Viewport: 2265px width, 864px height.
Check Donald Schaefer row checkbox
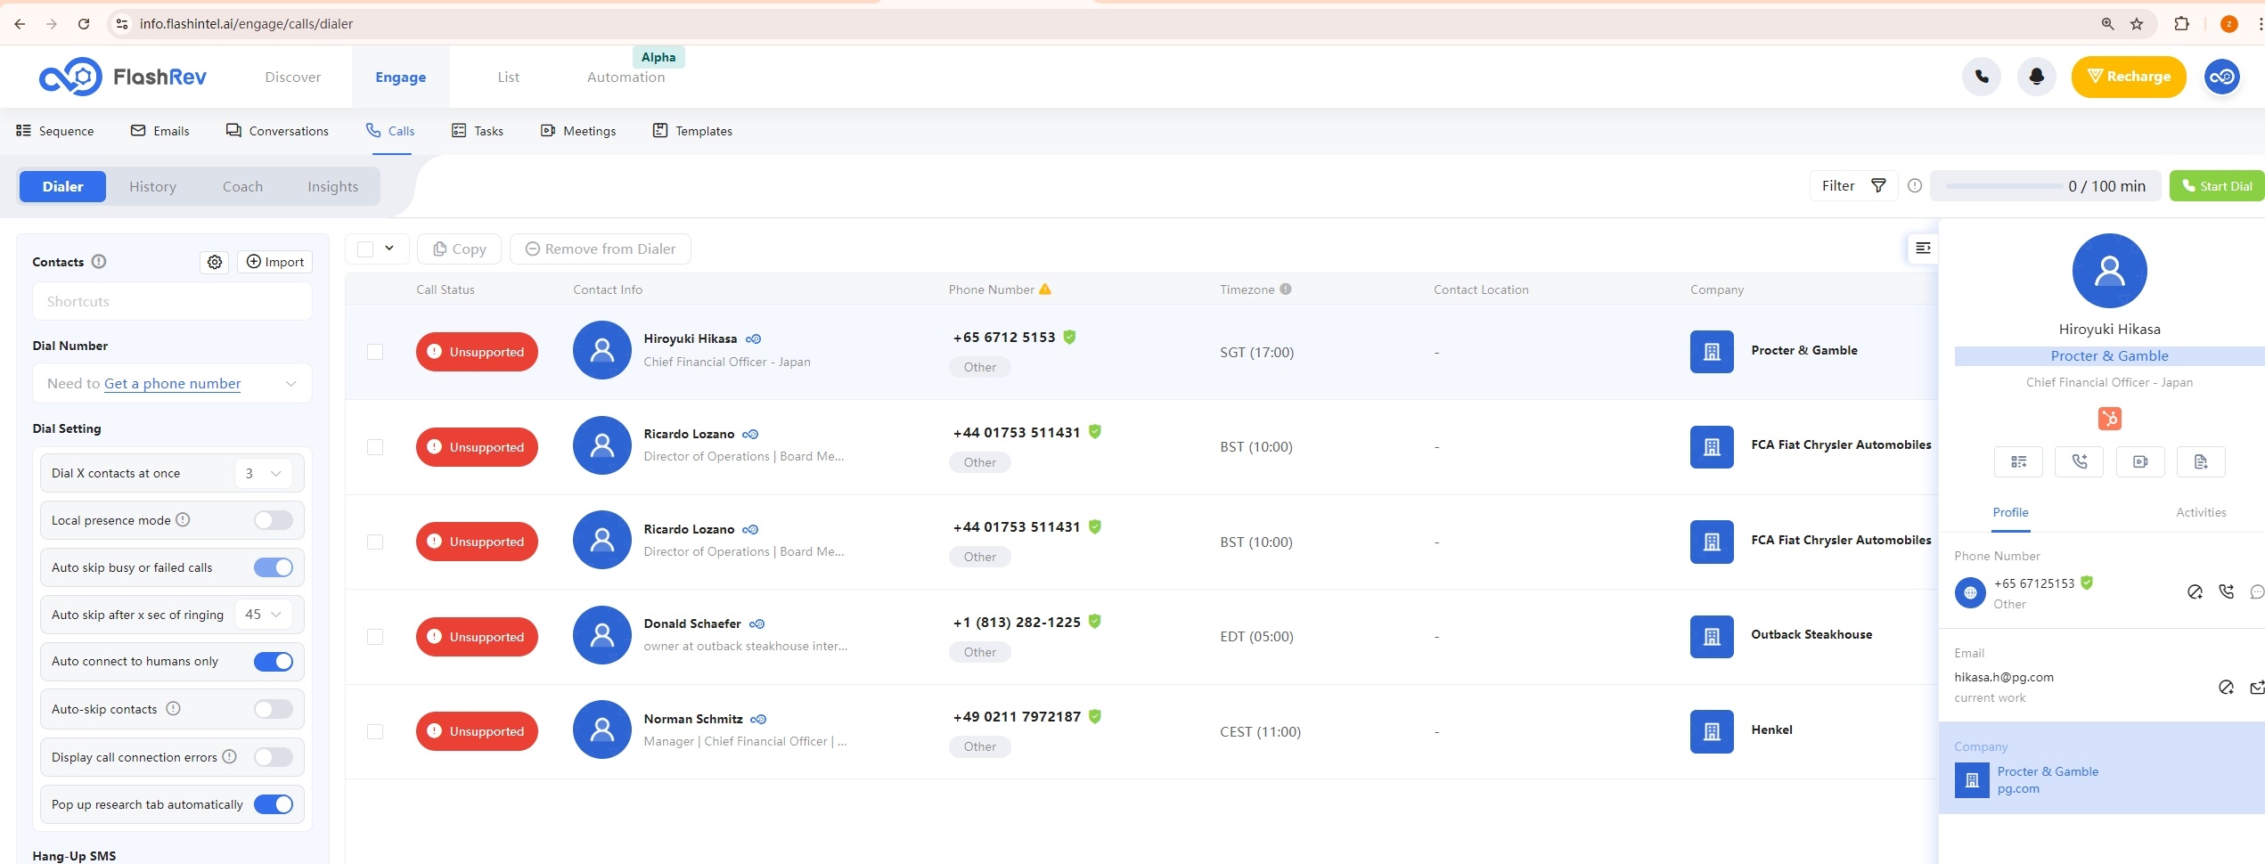tap(375, 637)
